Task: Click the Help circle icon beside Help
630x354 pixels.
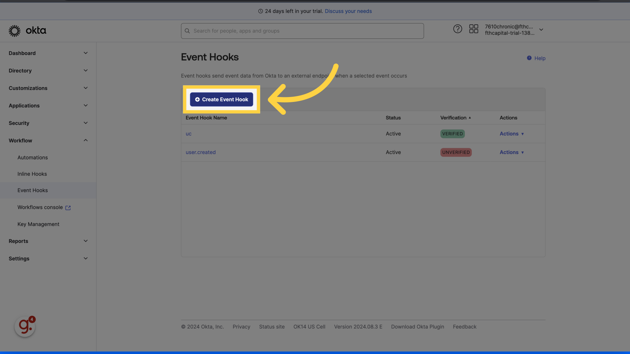Action: [x=529, y=58]
